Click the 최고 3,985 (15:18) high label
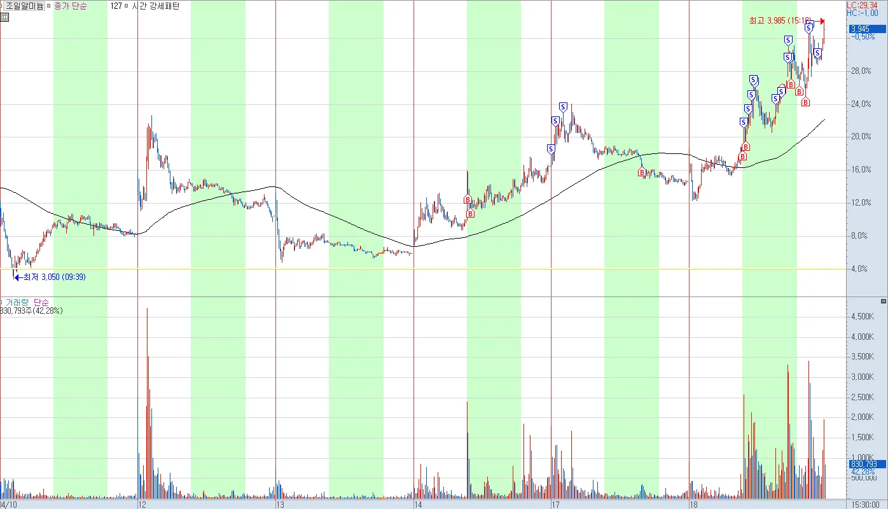Viewport: 888px width, 509px height. click(x=779, y=21)
